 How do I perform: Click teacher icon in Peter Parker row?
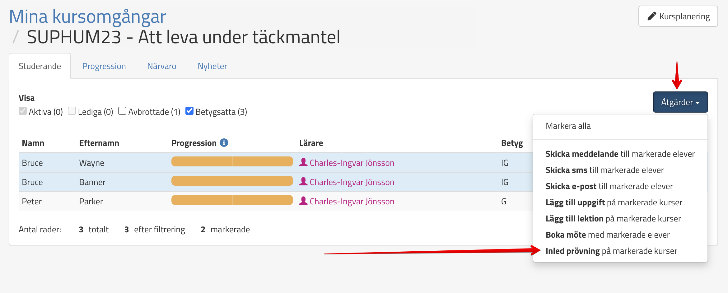pyautogui.click(x=303, y=201)
